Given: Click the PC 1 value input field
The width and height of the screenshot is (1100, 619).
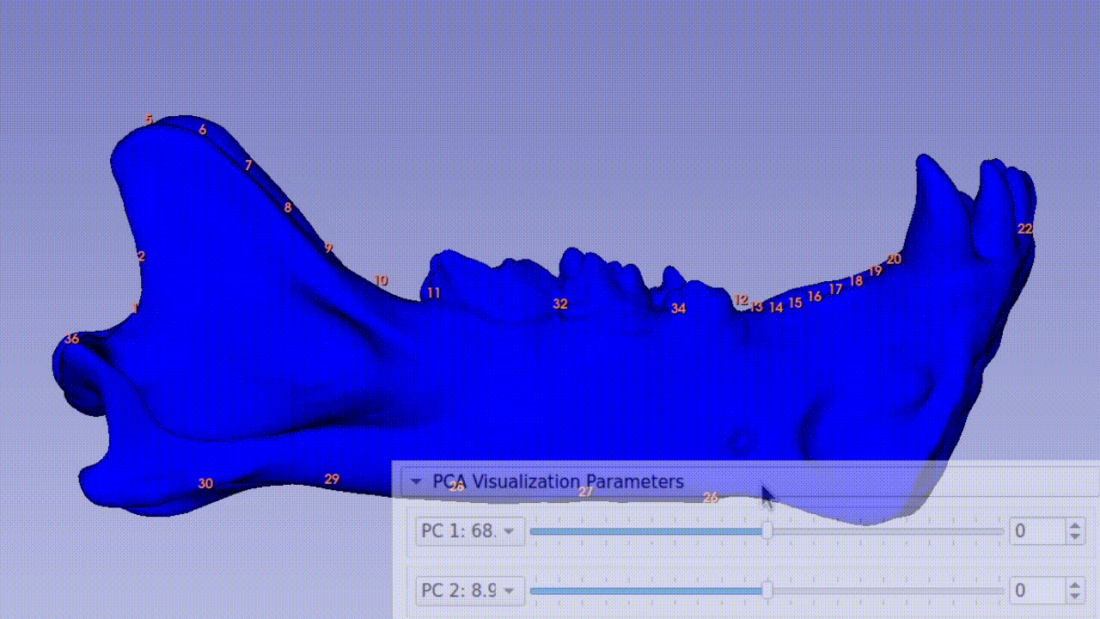Looking at the screenshot, I should coord(1036,531).
